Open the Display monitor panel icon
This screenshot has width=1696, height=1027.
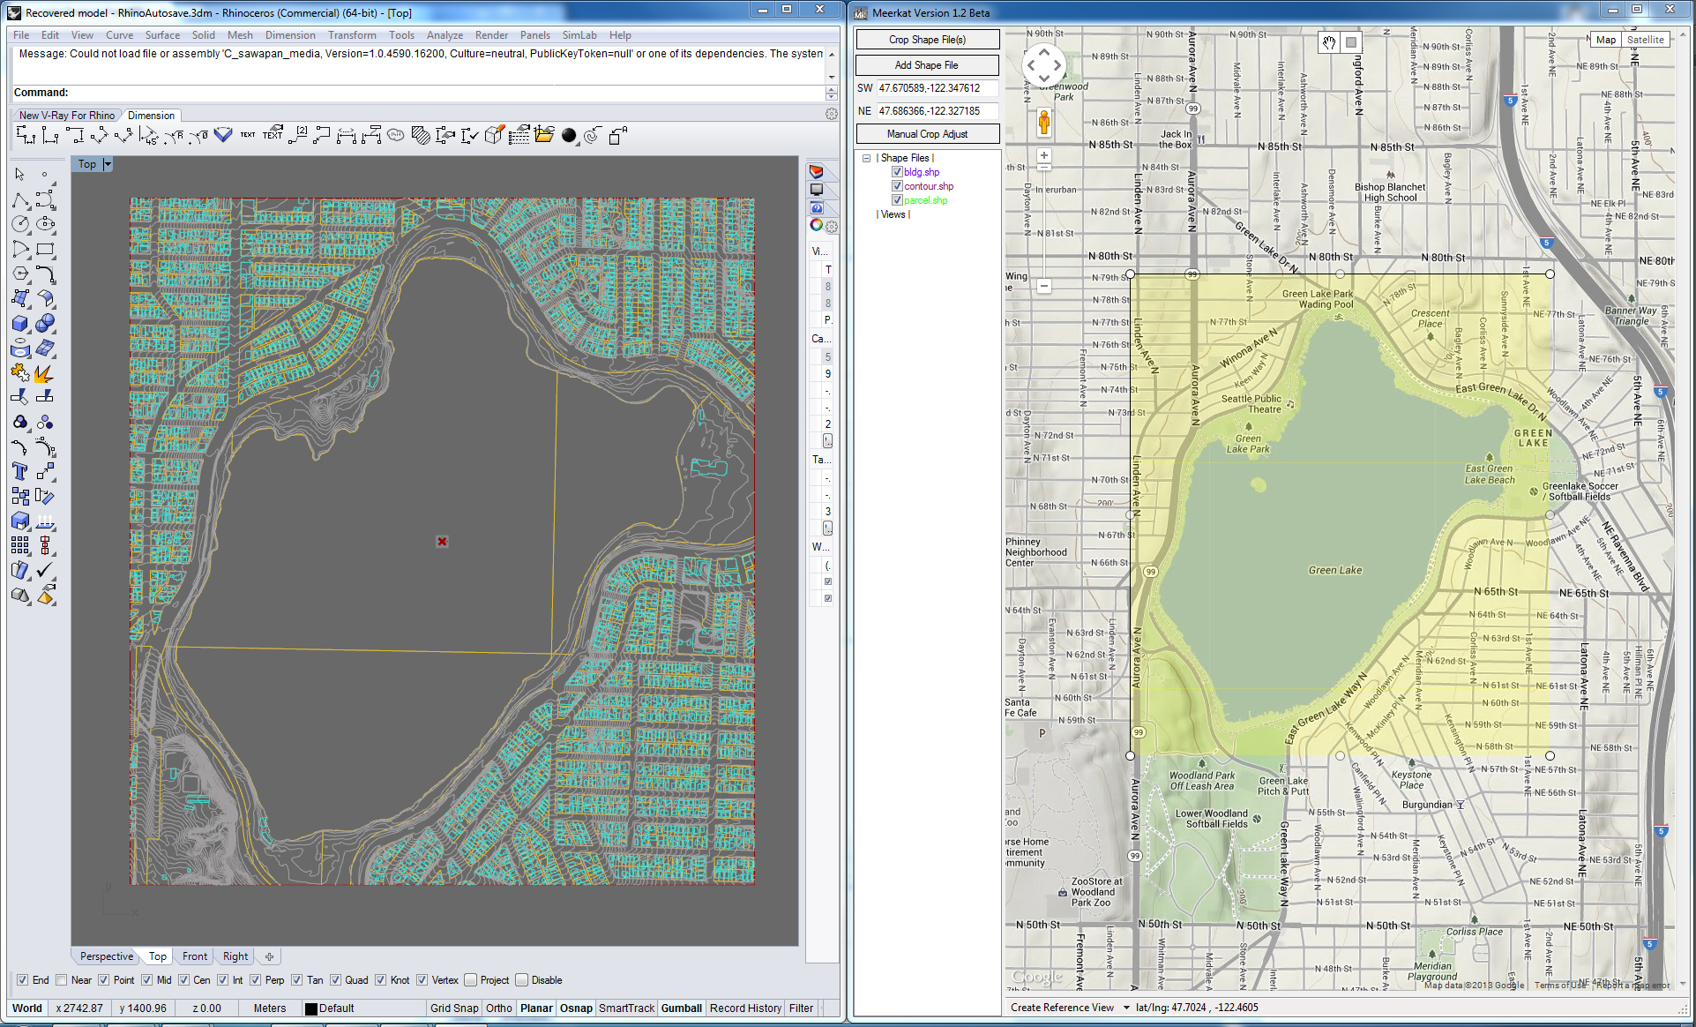tap(817, 190)
